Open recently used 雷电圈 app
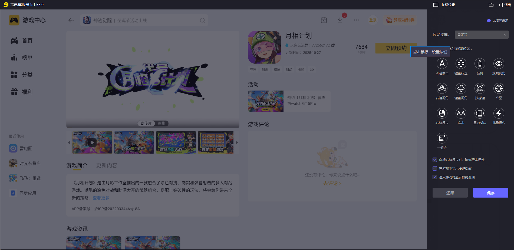The height and width of the screenshot is (250, 514). 21,148
